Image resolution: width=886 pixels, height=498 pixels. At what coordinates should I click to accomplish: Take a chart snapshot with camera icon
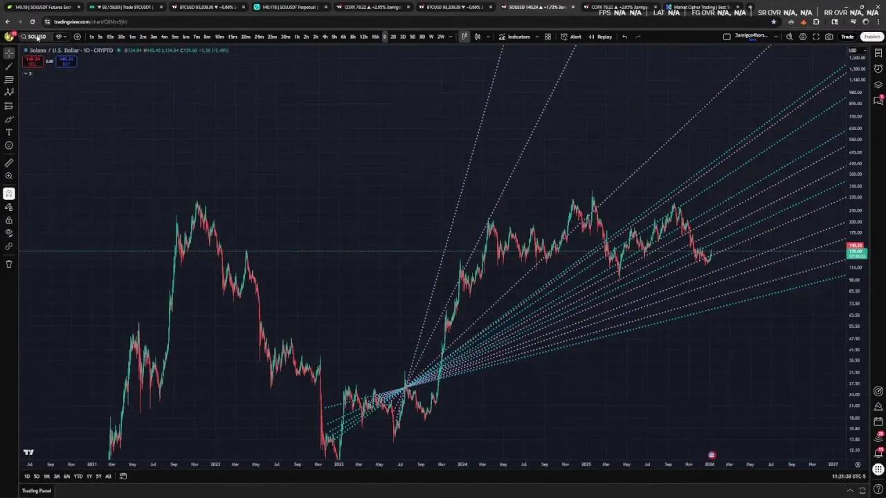click(829, 37)
